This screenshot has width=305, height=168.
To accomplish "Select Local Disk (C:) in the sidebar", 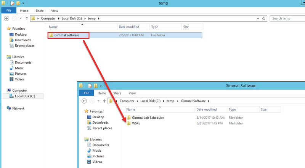I will tap(25, 96).
